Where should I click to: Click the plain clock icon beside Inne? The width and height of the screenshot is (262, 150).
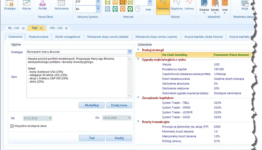coord(137,9)
